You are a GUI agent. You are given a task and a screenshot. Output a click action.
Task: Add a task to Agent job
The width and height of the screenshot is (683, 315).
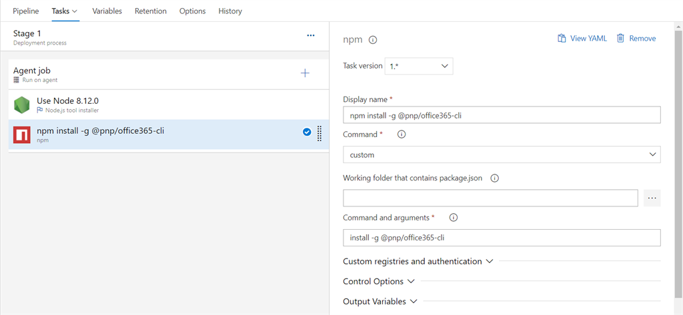click(x=305, y=73)
